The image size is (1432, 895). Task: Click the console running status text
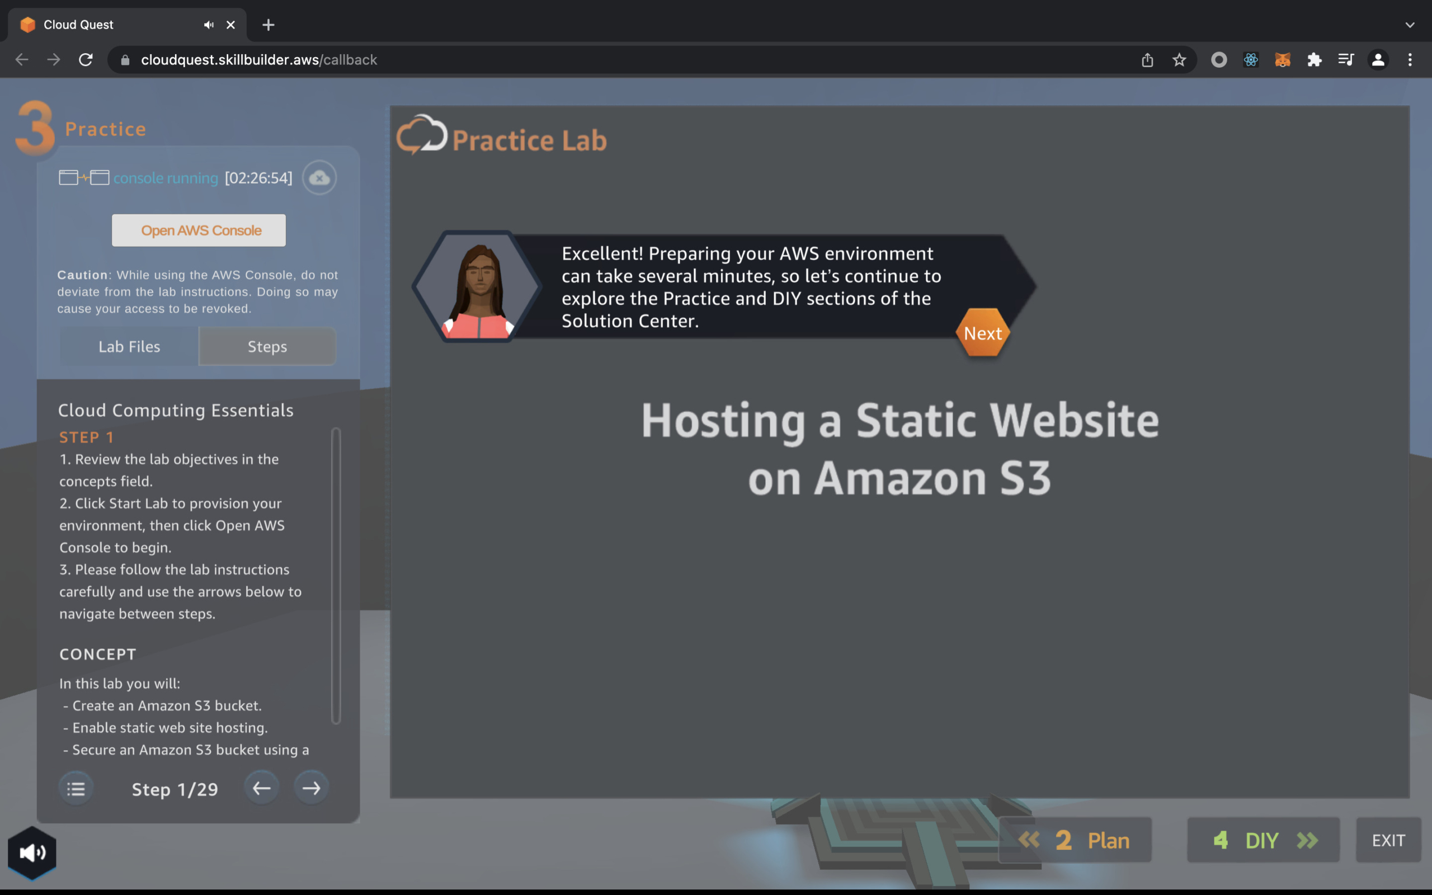(166, 178)
